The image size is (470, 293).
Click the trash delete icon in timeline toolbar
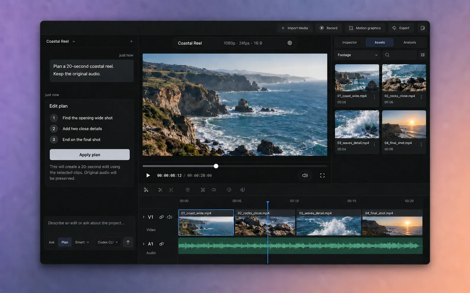pyautogui.click(x=187, y=190)
